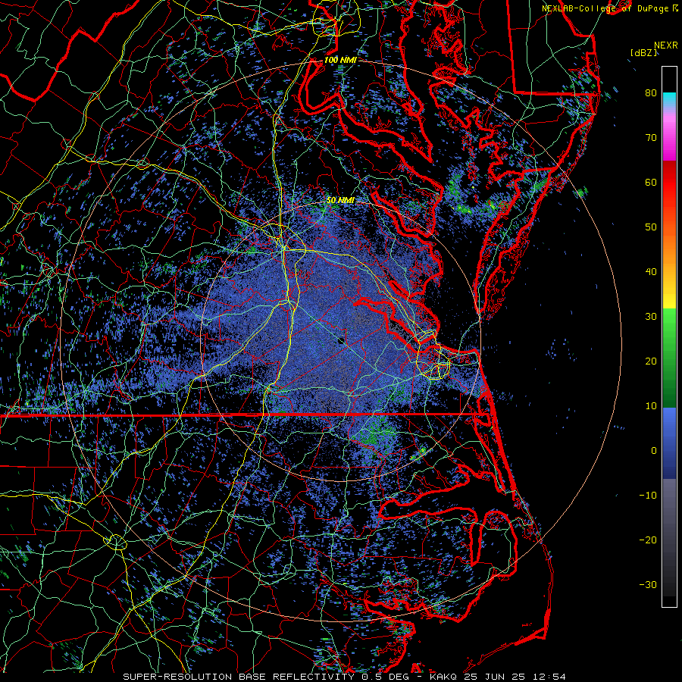Click the 70 value on dBZ scale
Viewport: 682px width, 682px height.
651,138
